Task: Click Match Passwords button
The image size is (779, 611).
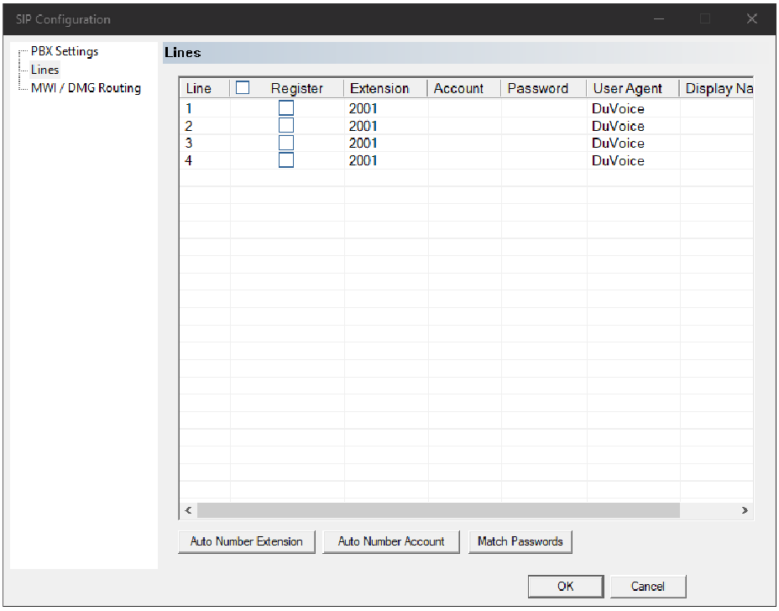Action: [x=520, y=541]
